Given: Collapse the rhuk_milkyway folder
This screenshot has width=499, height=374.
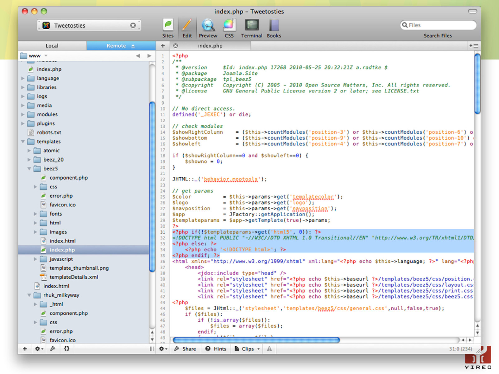Looking at the screenshot, I should (29, 295).
